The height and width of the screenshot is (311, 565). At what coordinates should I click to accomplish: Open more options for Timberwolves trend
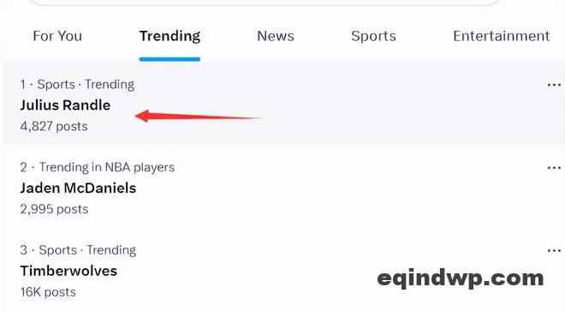[x=554, y=250]
